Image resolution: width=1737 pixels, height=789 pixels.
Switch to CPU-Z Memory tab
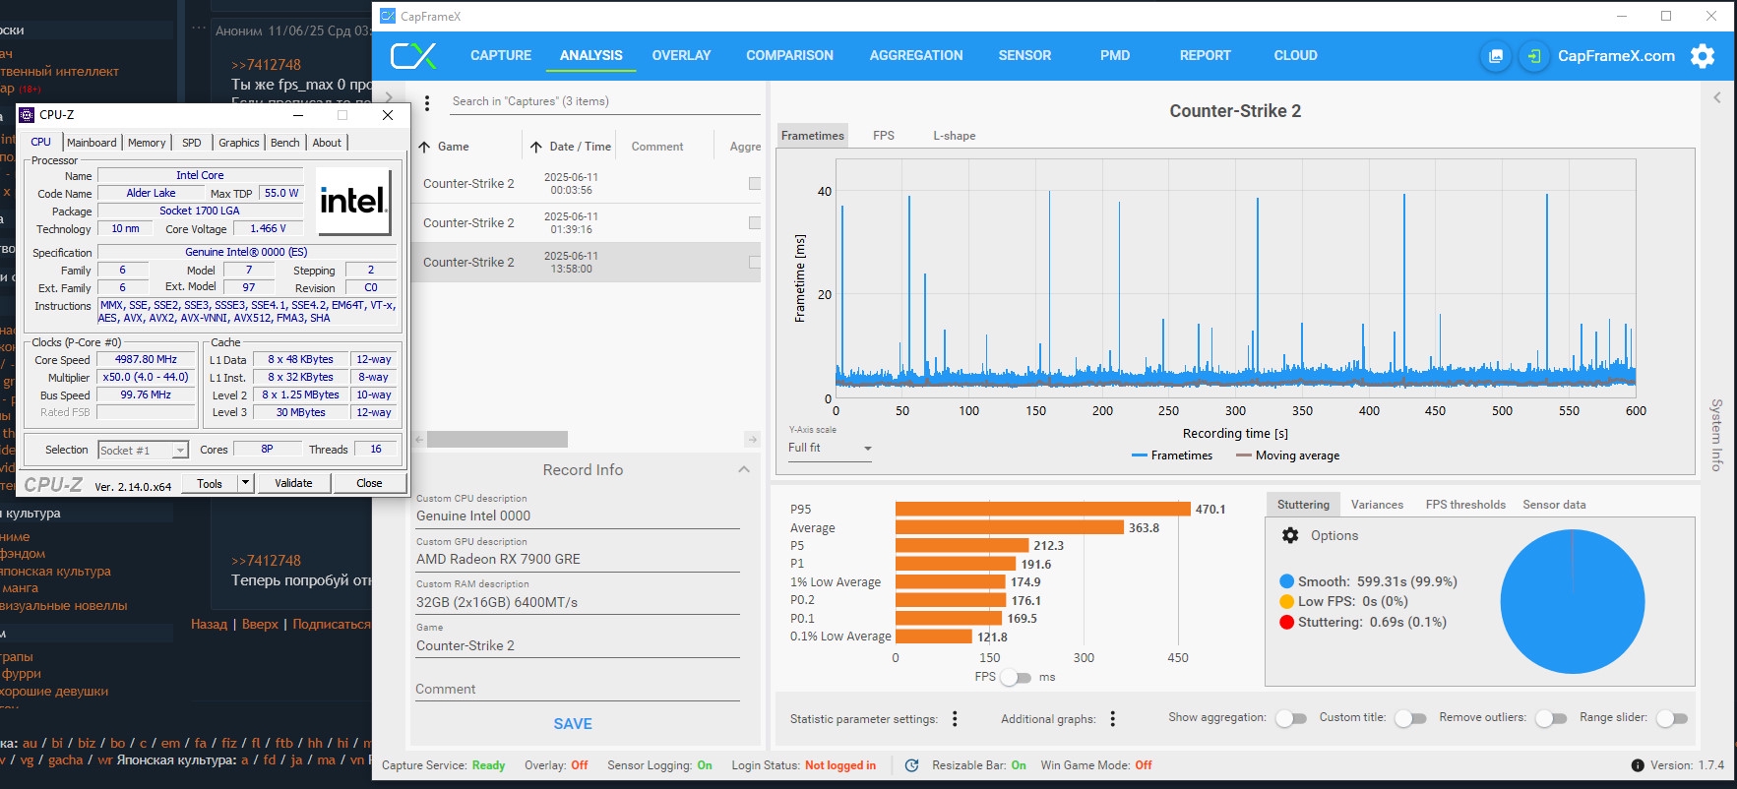tap(147, 143)
